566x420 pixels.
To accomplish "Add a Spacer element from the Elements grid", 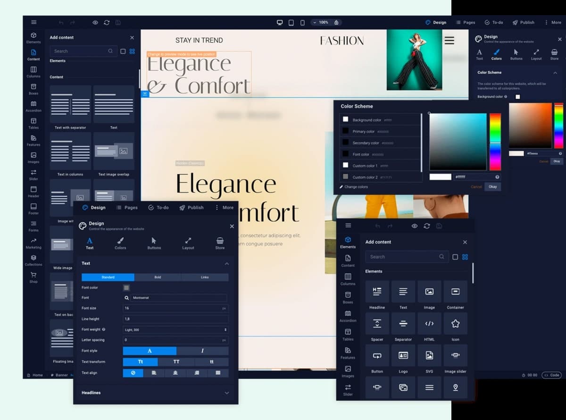I will tap(377, 323).
